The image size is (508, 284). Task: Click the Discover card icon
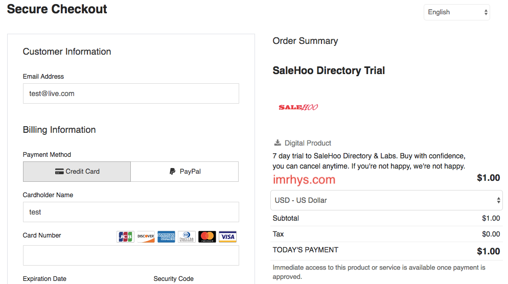[146, 236]
